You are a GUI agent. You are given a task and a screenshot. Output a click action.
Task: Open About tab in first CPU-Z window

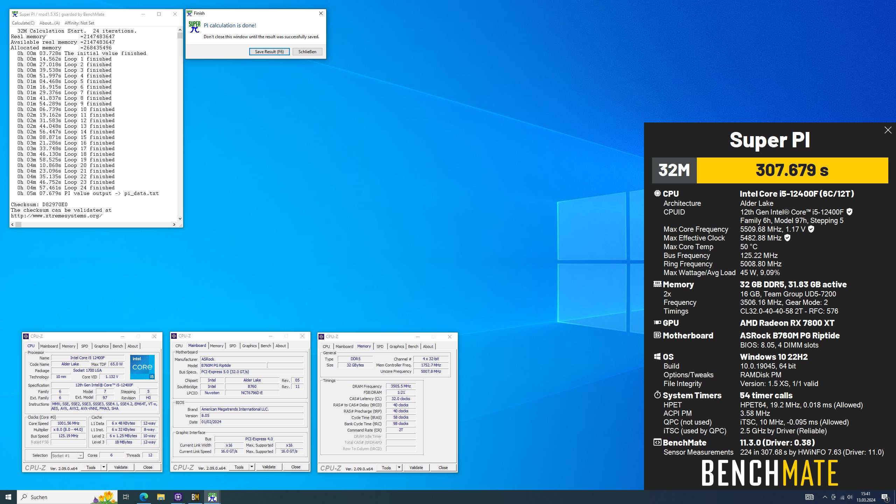pos(133,346)
